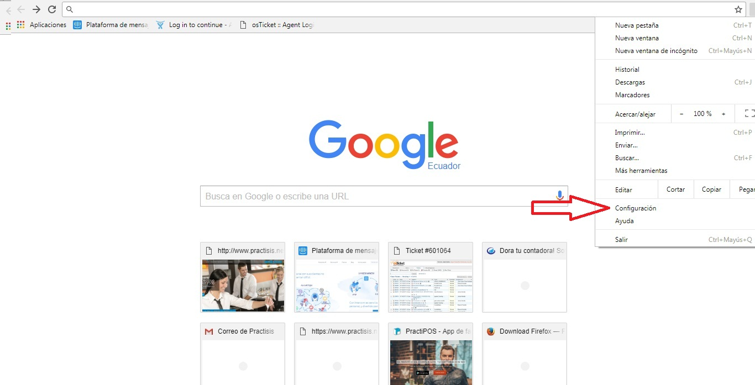This screenshot has width=755, height=385.
Task: Open the https://www.practisis tile in second row
Action: 337,354
